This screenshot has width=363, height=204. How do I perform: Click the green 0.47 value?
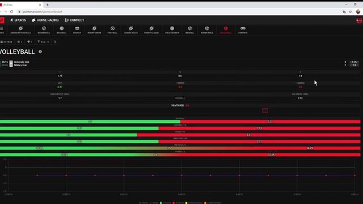[60, 87]
